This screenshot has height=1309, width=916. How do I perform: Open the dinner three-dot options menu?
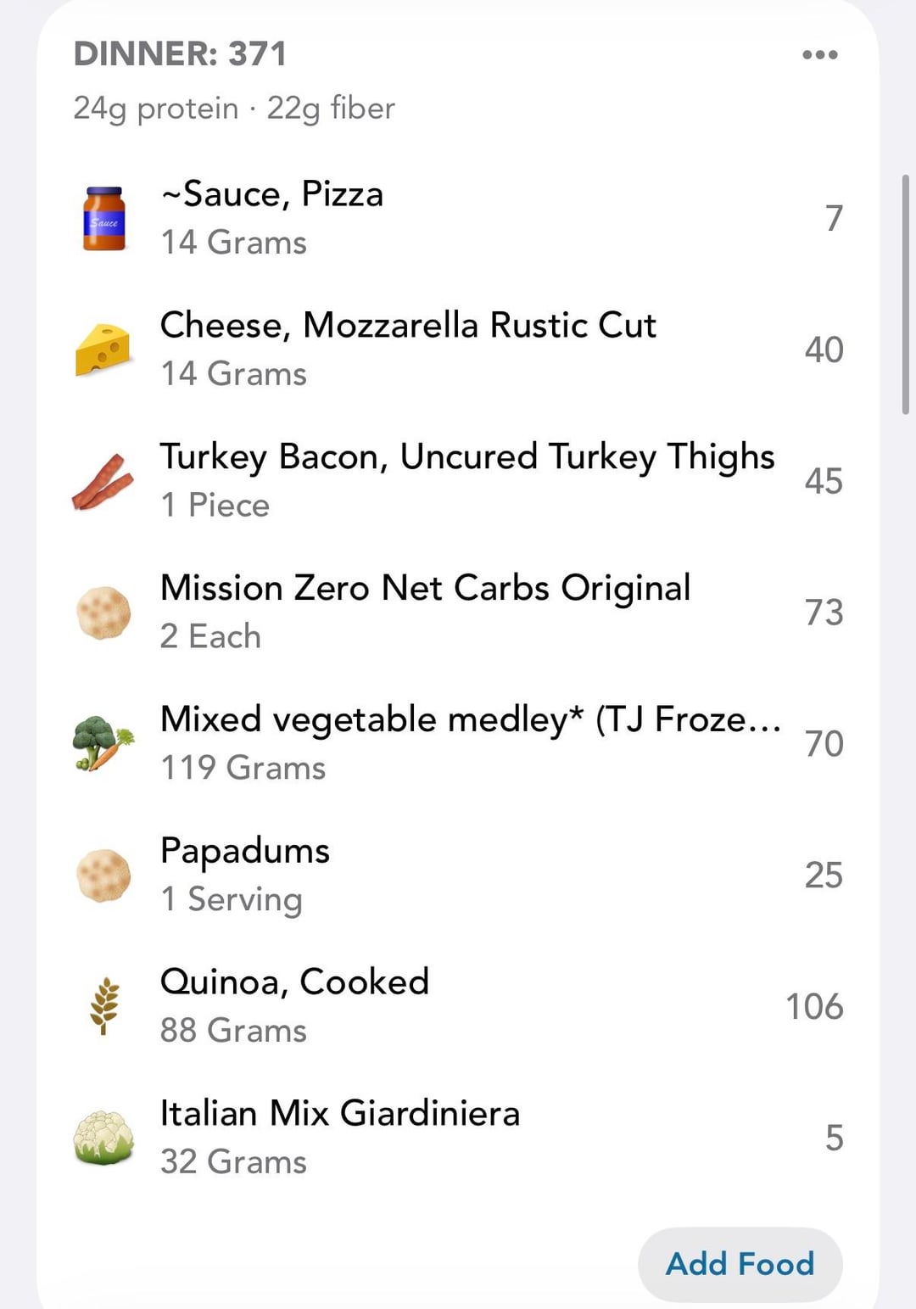[819, 55]
